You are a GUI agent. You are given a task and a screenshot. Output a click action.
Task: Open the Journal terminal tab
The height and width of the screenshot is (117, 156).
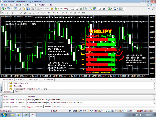[56, 107]
